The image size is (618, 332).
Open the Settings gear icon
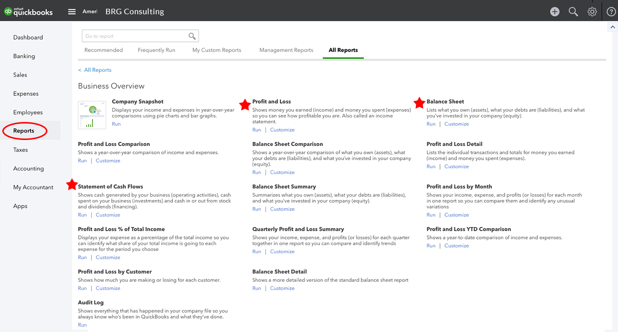[x=592, y=12]
